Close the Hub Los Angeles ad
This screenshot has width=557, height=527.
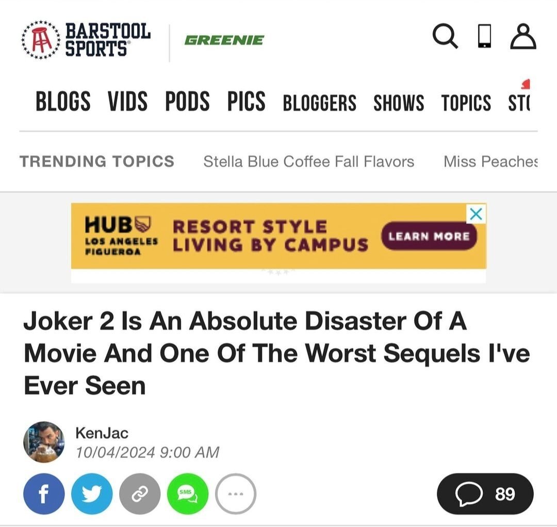coord(477,214)
